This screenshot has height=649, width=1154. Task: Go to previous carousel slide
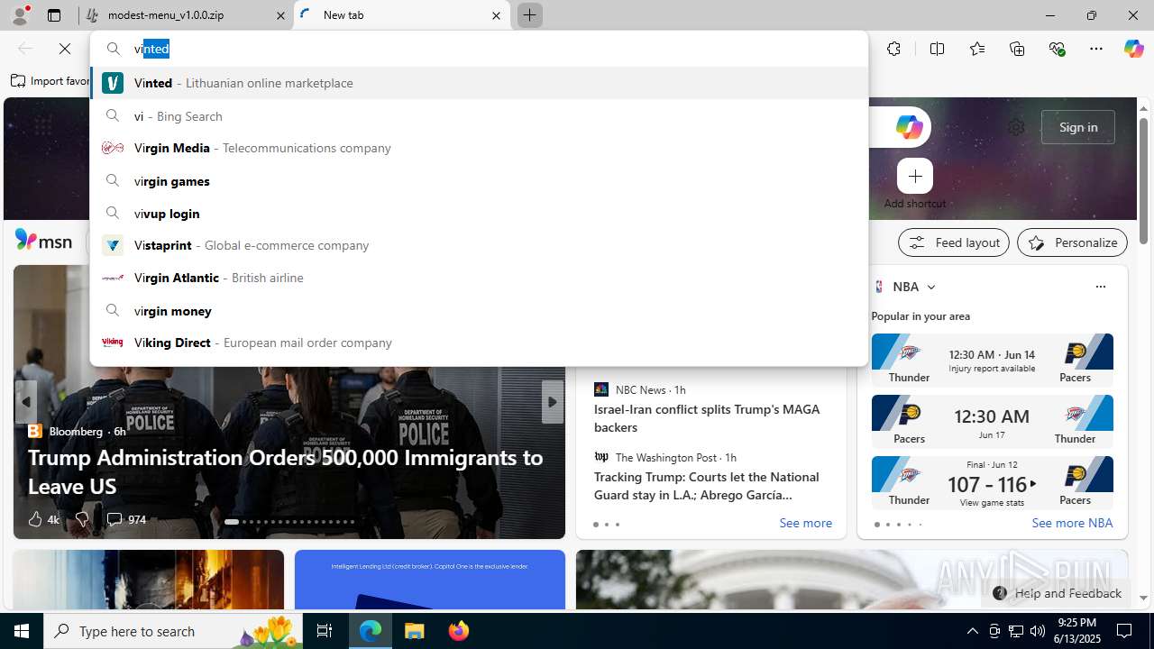[x=26, y=402]
